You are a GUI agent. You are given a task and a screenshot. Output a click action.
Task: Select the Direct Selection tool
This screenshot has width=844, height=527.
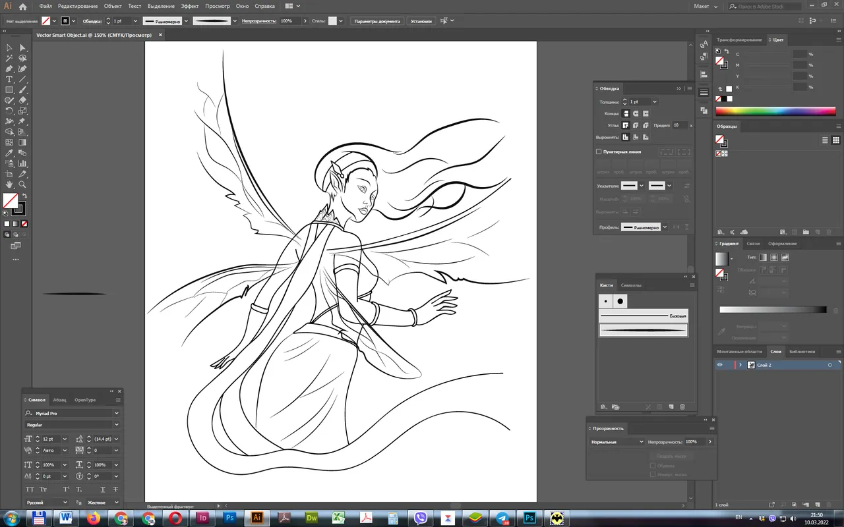(x=22, y=47)
